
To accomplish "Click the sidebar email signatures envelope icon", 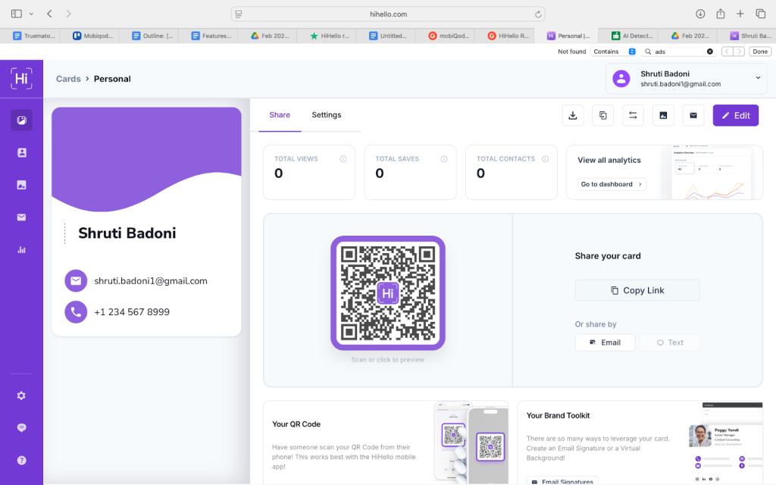I will 21,217.
